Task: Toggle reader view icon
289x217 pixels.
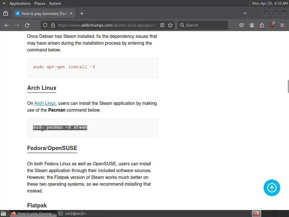Action: [162, 25]
